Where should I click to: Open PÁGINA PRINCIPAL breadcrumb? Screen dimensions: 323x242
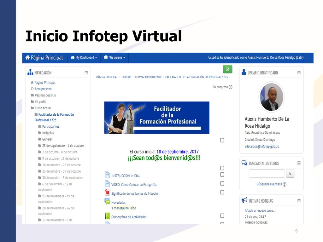click(x=107, y=77)
